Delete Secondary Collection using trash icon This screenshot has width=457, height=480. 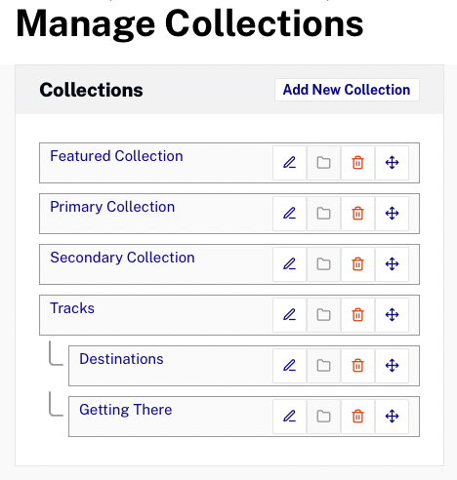[x=357, y=264]
